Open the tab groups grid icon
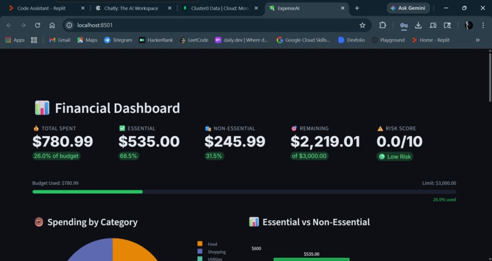 coord(34,40)
